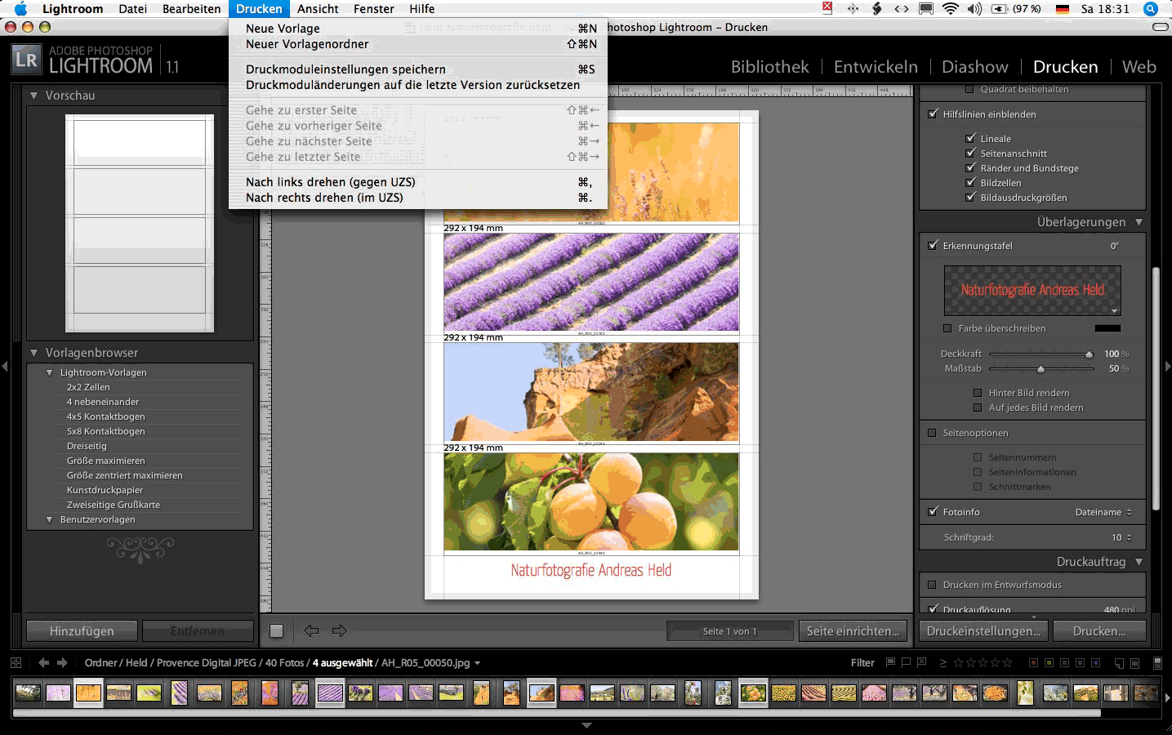Enable Auf jedes Bild rendern checkbox

coord(978,408)
